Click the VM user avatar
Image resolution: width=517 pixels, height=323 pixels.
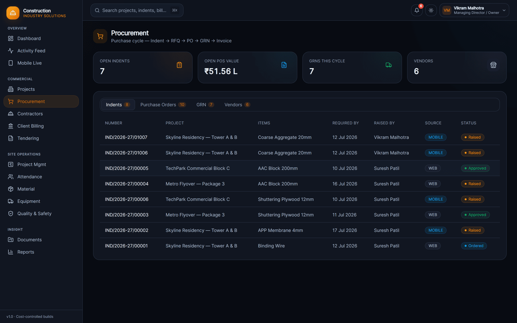[x=447, y=10]
